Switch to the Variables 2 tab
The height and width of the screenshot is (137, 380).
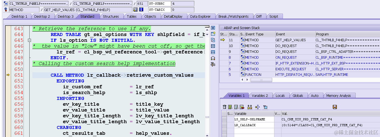coord(260,95)
